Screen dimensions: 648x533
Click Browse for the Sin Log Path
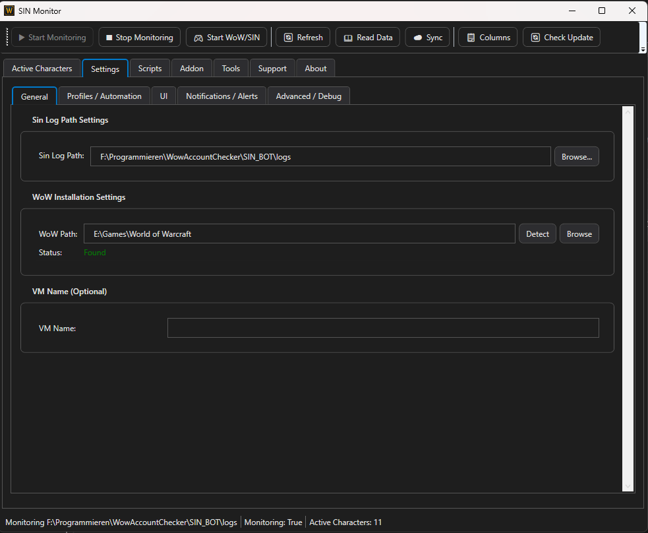coord(576,156)
